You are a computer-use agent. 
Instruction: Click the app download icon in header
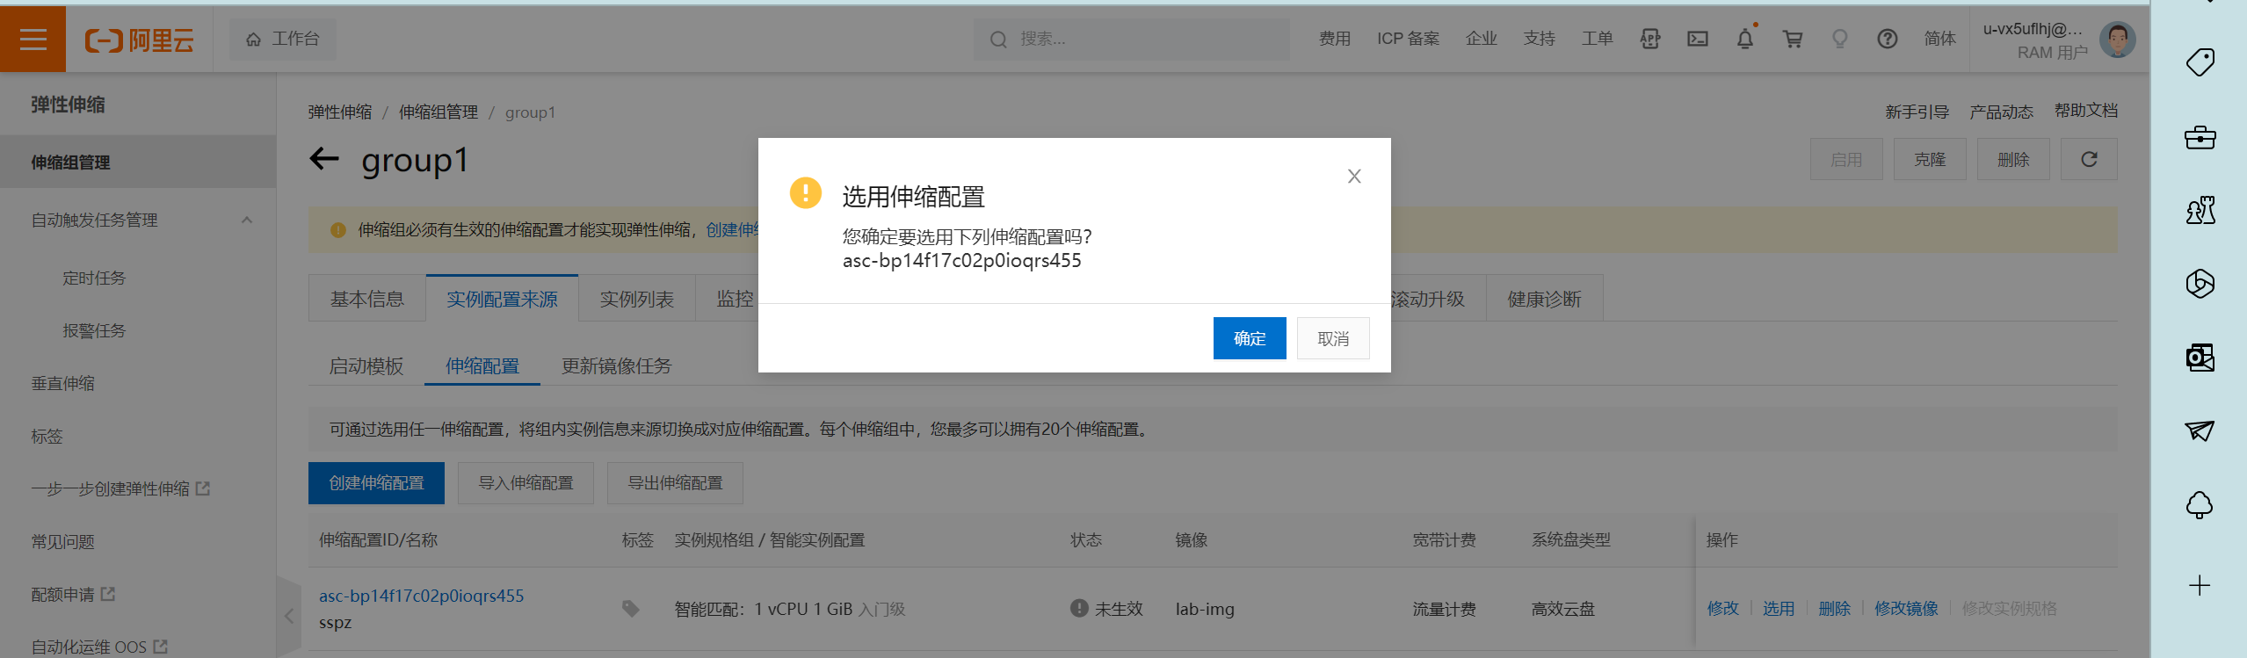point(1649,40)
